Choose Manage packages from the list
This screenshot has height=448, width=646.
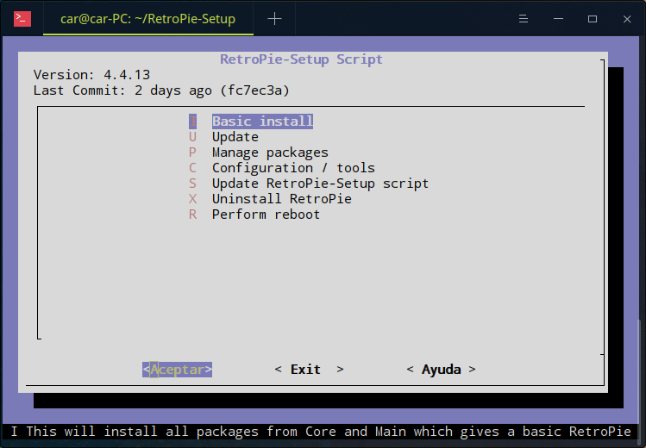pos(270,152)
